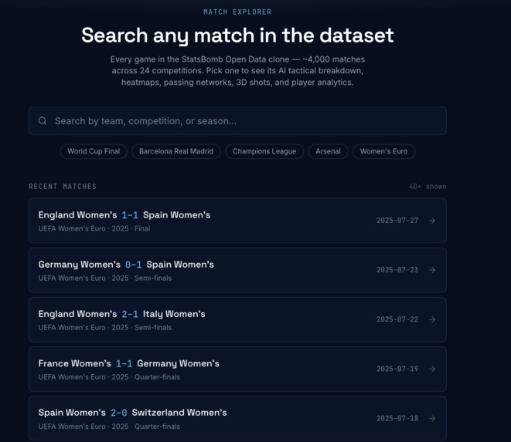Click the date text 2025-07-27
This screenshot has height=442, width=511.
coord(397,221)
